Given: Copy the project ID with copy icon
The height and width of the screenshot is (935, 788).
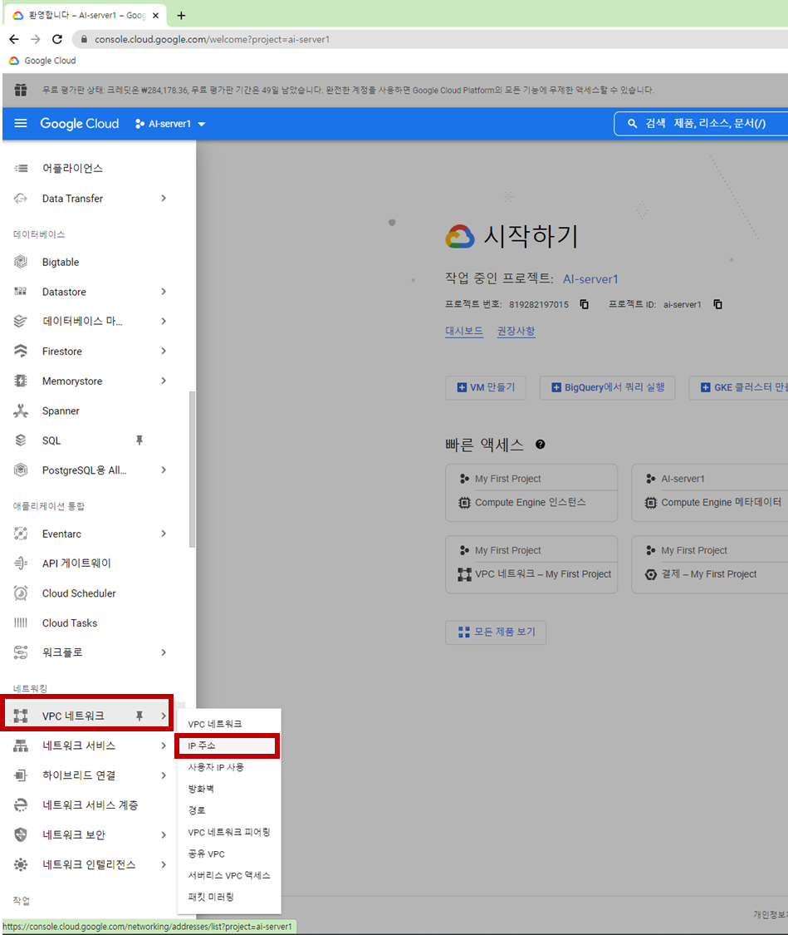Looking at the screenshot, I should [x=717, y=304].
